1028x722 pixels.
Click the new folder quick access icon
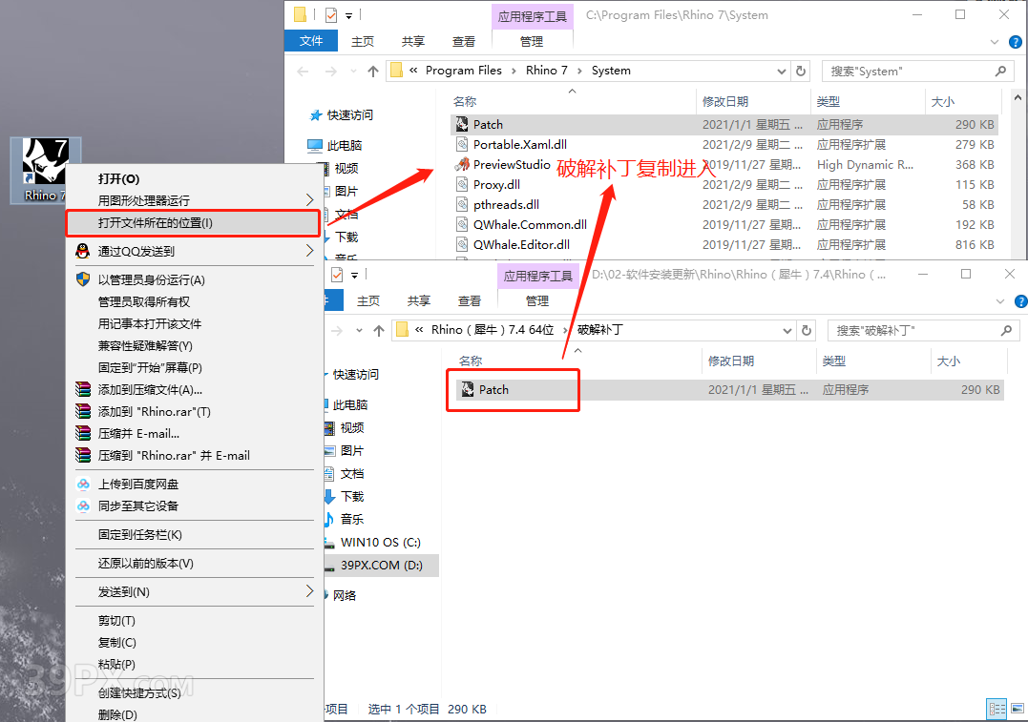point(298,14)
